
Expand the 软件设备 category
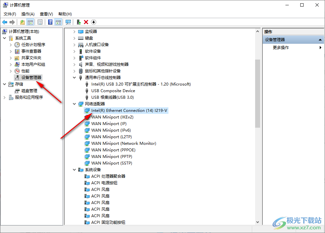pyautogui.click(x=74, y=51)
